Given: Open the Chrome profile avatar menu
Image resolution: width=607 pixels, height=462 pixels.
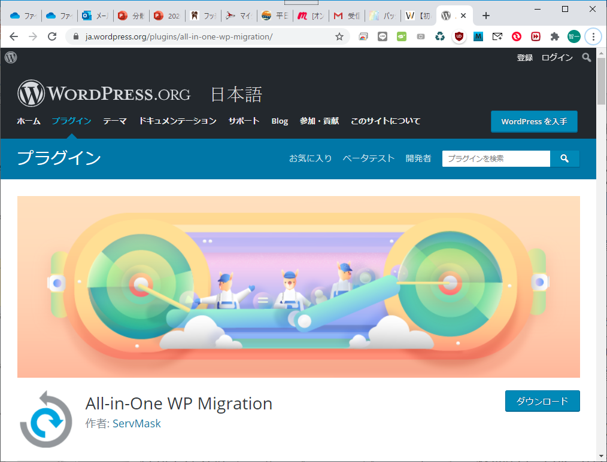Looking at the screenshot, I should pos(574,36).
